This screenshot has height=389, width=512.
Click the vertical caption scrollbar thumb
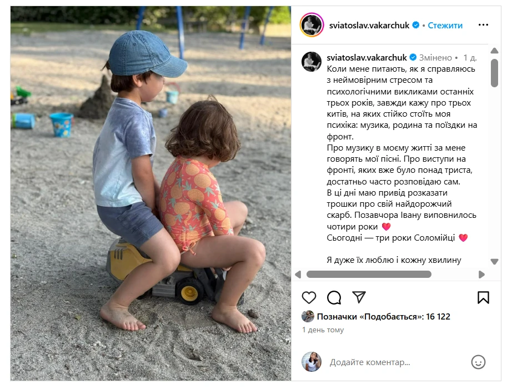(494, 73)
